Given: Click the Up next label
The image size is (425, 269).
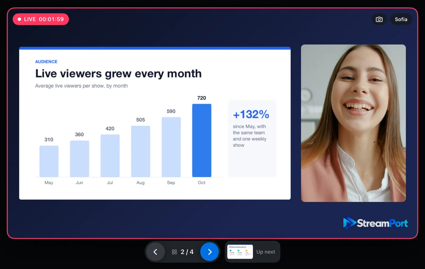Looking at the screenshot, I should click(x=266, y=252).
